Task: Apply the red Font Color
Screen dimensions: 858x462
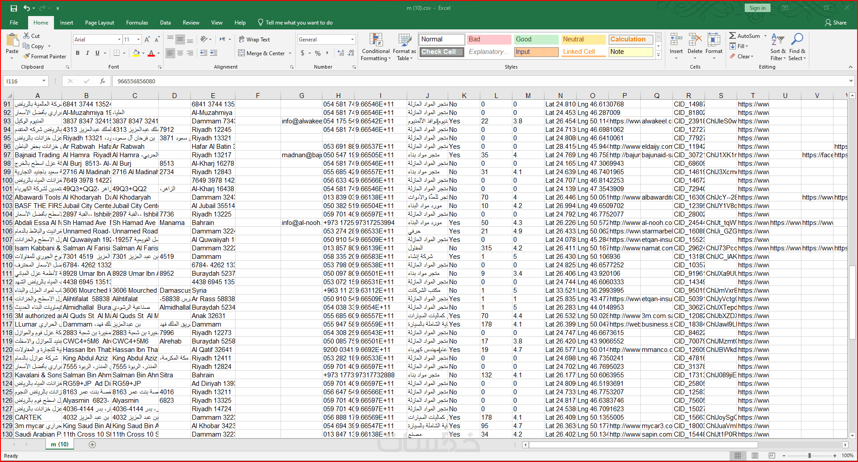Action: pyautogui.click(x=151, y=53)
